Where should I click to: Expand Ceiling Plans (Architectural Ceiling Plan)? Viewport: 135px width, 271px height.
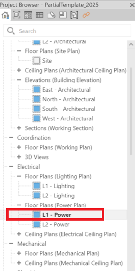click(19, 70)
